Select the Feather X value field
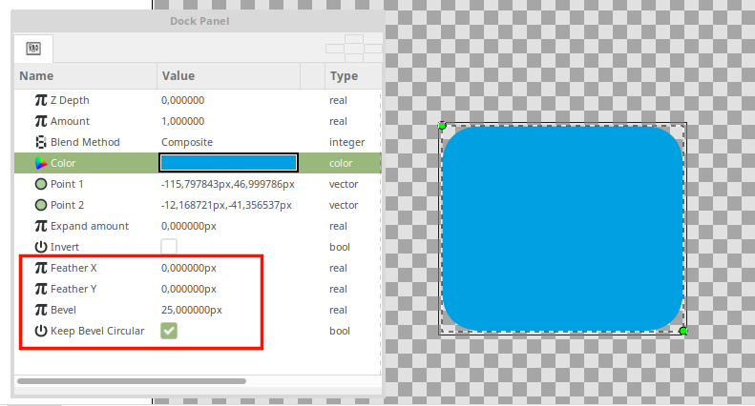The width and height of the screenshot is (755, 406). click(189, 268)
